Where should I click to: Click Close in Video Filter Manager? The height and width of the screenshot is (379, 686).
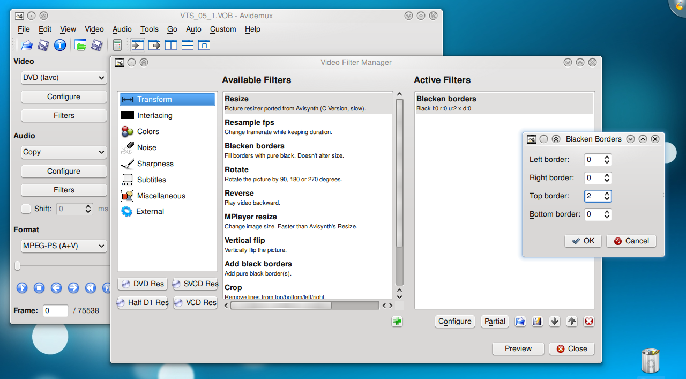[x=572, y=348]
